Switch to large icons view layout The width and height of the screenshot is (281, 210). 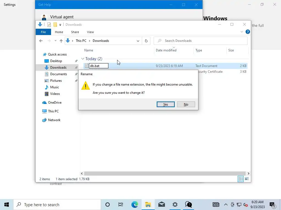tap(247, 179)
